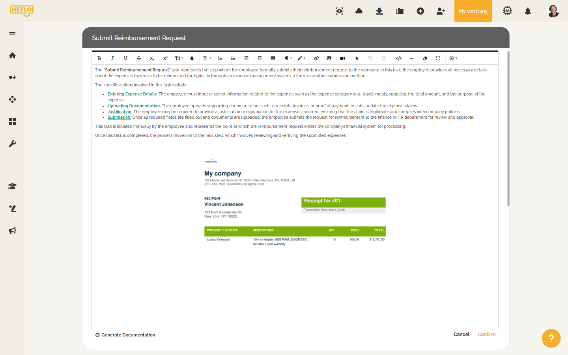Toggle italic text formatting
The image size is (568, 355).
pos(112,58)
